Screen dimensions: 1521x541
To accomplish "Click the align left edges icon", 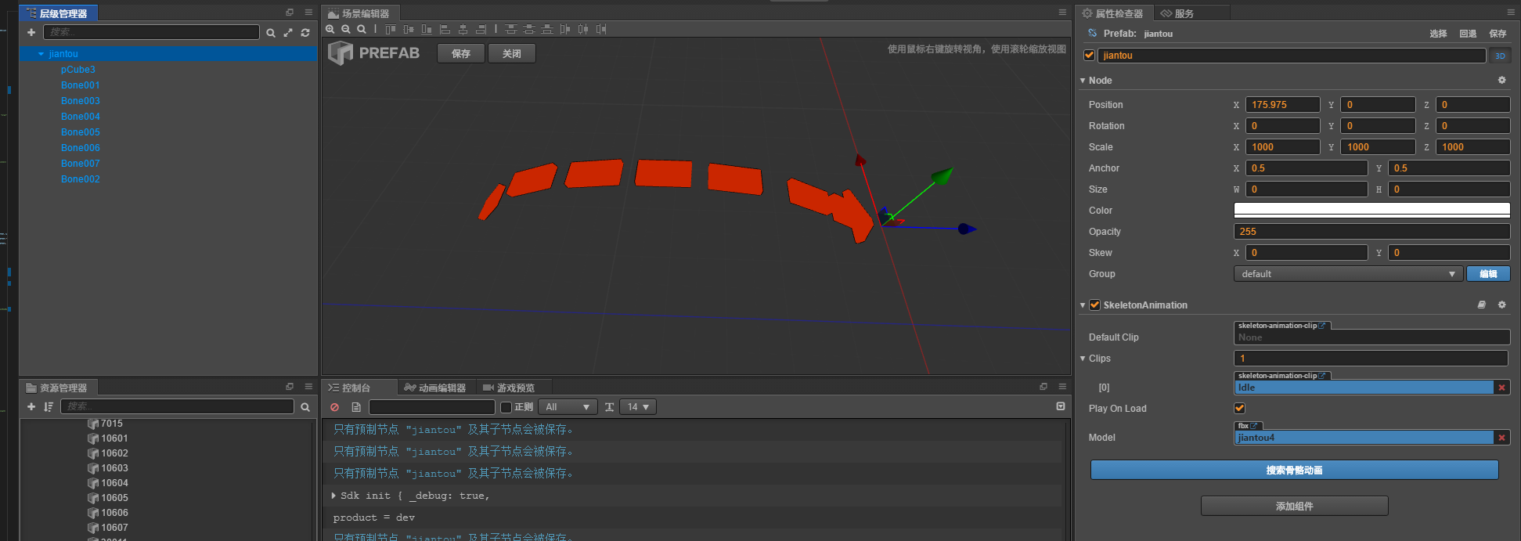I will click(x=445, y=29).
